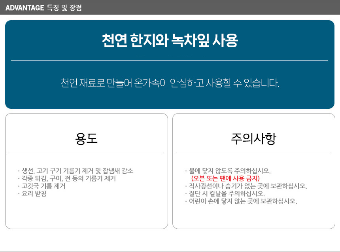Image resolution: width=340 pixels, height=252 pixels.
Task: Click the 고깃국 기름 제거 bullet
Action: point(43,186)
